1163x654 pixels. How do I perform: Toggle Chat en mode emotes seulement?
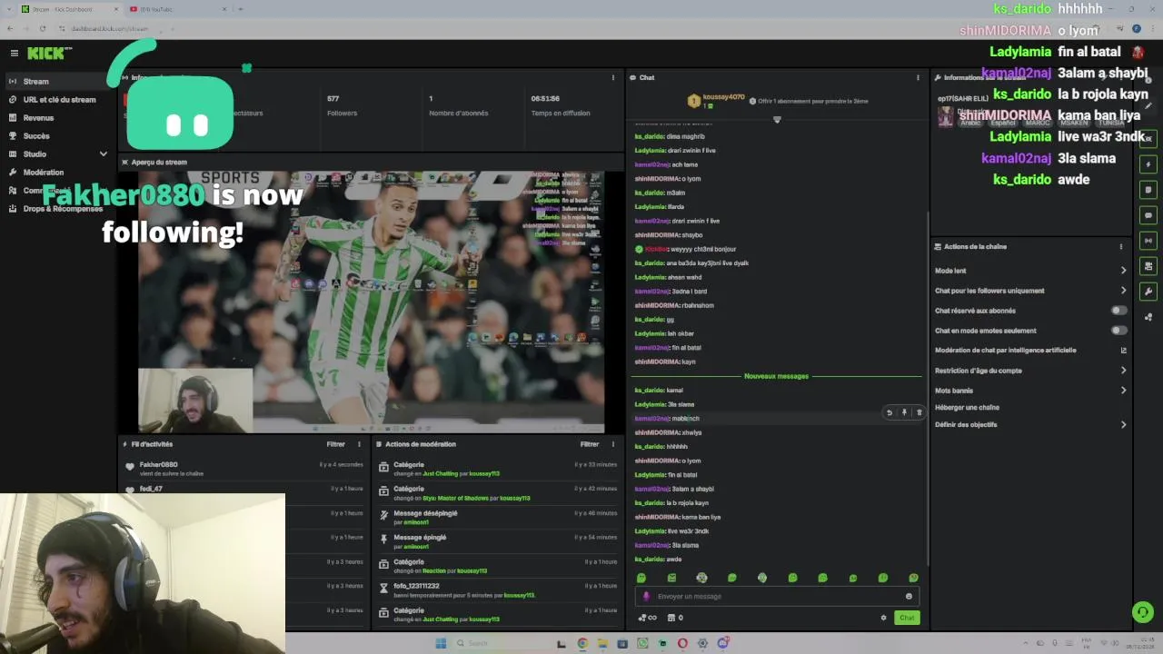click(x=1119, y=331)
